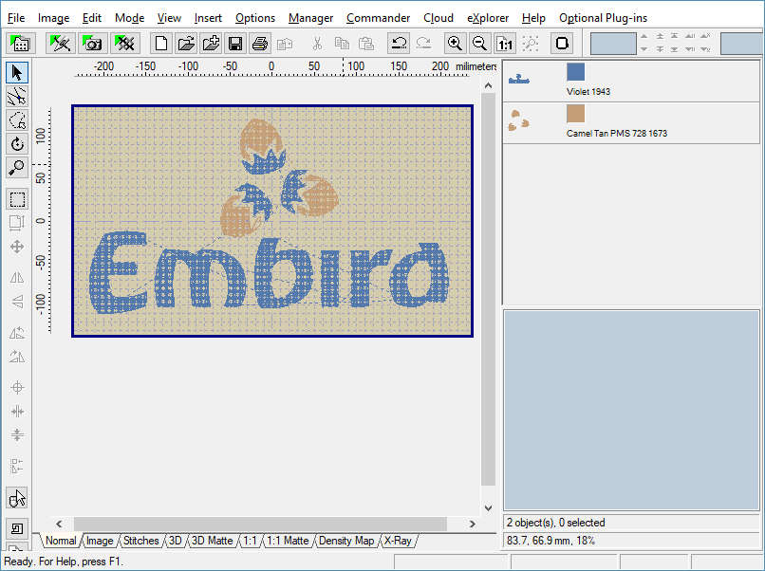The height and width of the screenshot is (571, 765).
Task: Open the Edit menu
Action: point(92,18)
